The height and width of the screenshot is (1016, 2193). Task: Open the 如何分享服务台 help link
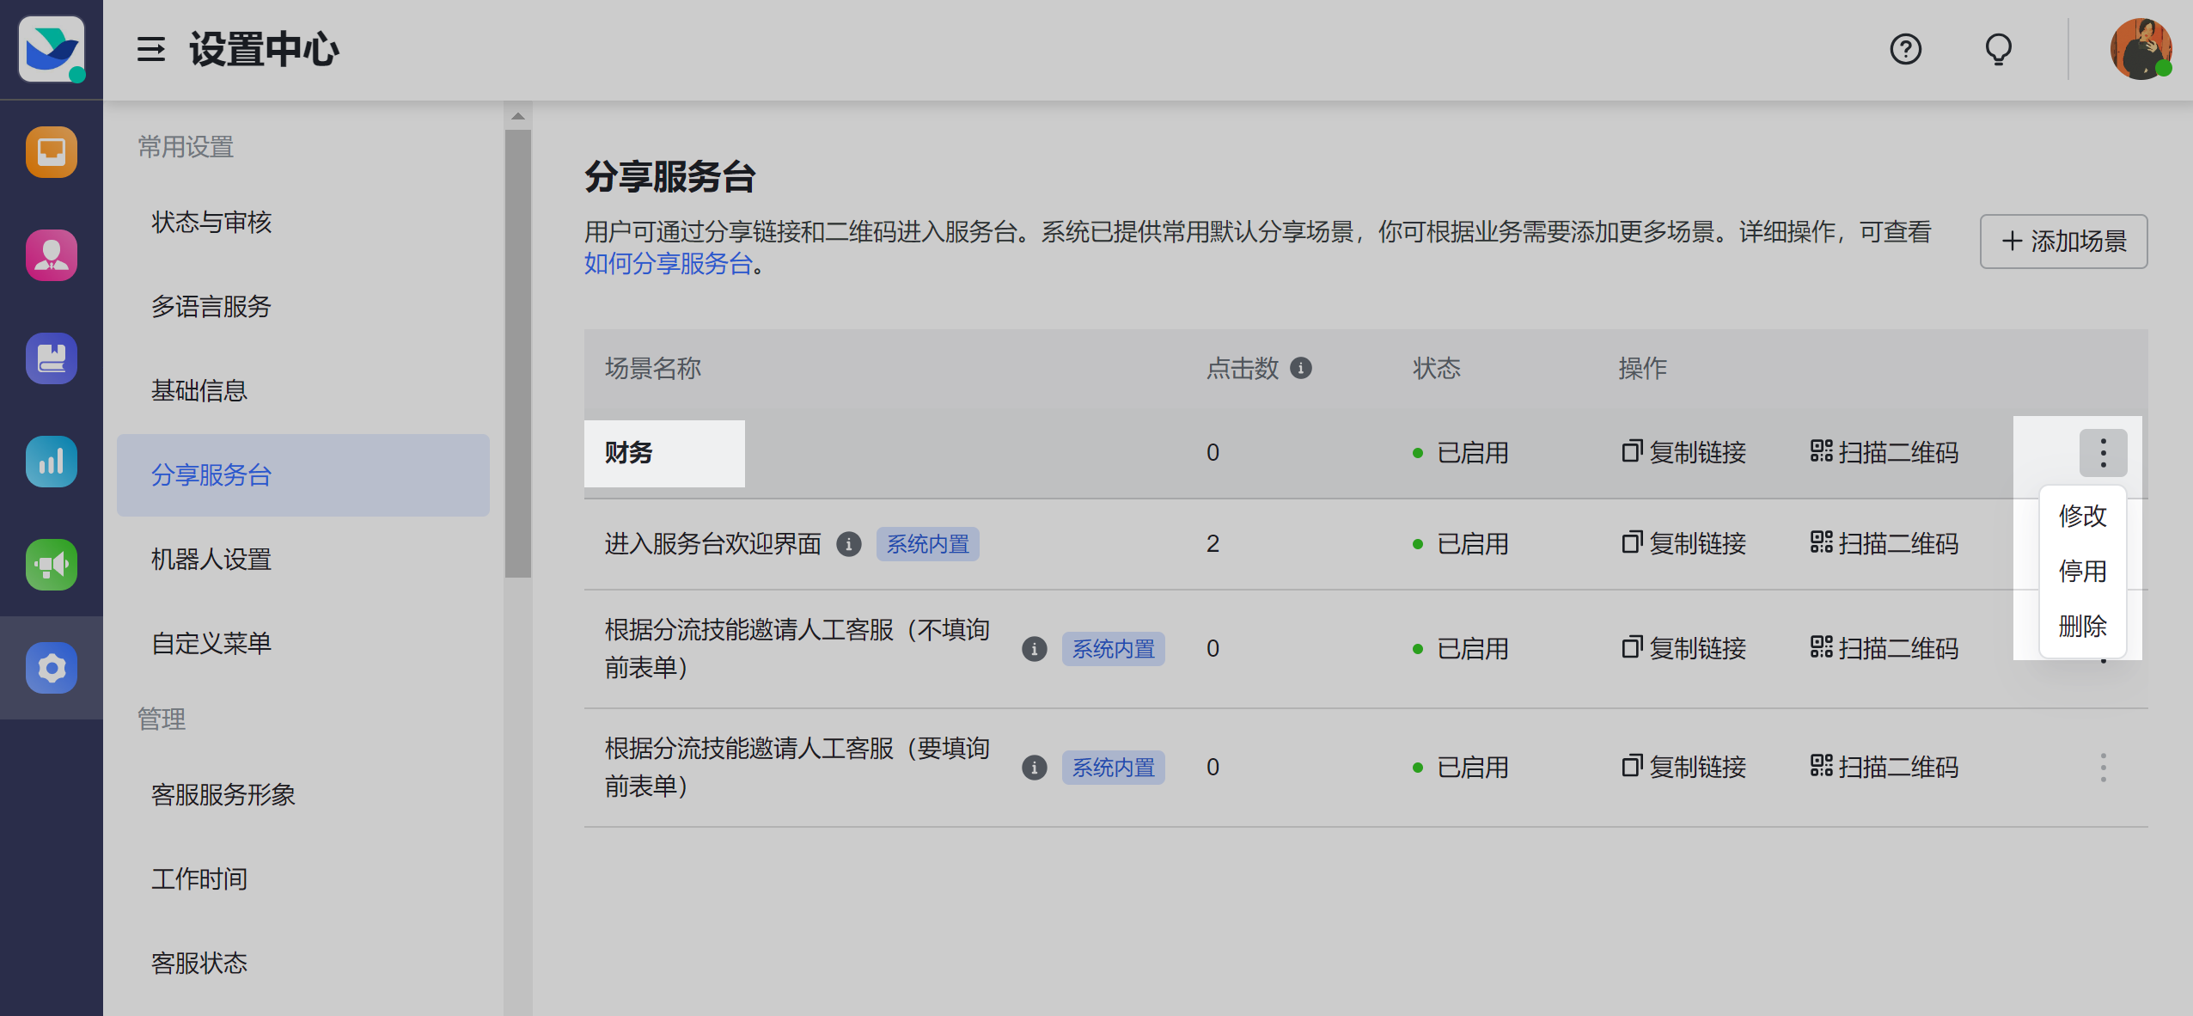(x=668, y=264)
